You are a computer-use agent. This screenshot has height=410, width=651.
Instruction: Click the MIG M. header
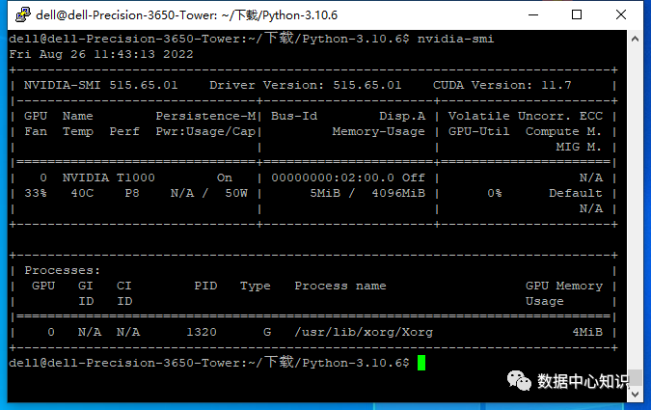click(579, 147)
